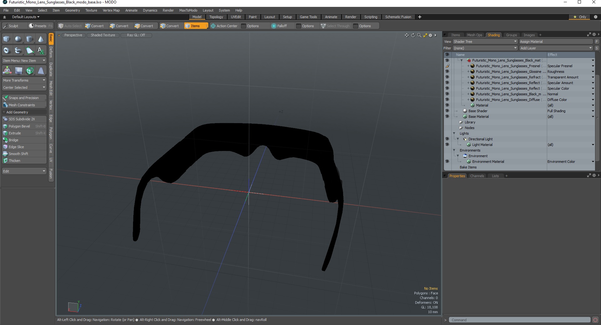Toggle visibility of Base Shader

(x=447, y=111)
